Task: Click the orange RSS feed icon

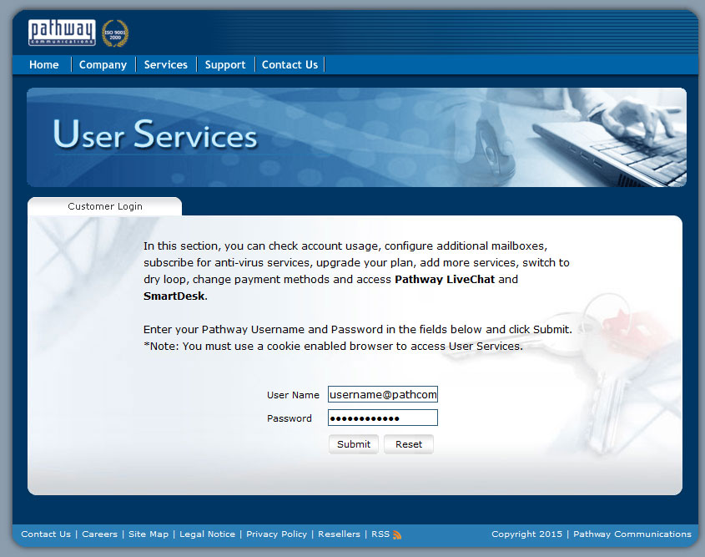Action: (397, 534)
